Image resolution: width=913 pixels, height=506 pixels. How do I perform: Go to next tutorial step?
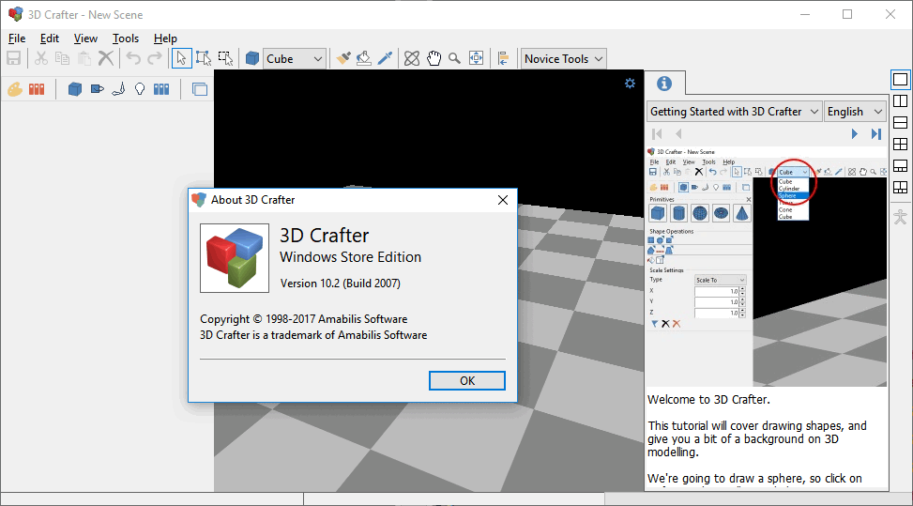click(854, 134)
